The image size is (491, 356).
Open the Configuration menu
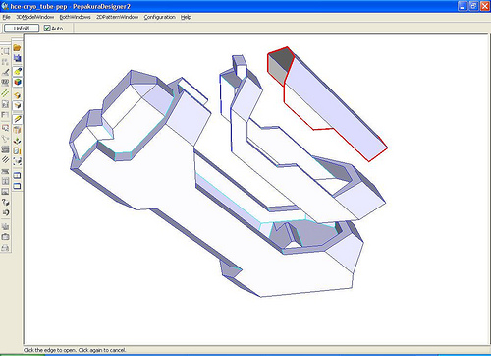(160, 17)
